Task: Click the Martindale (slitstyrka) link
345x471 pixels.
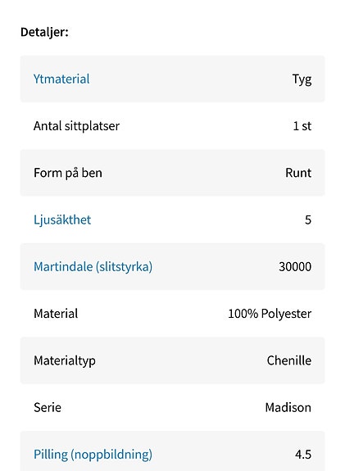Action: [93, 267]
